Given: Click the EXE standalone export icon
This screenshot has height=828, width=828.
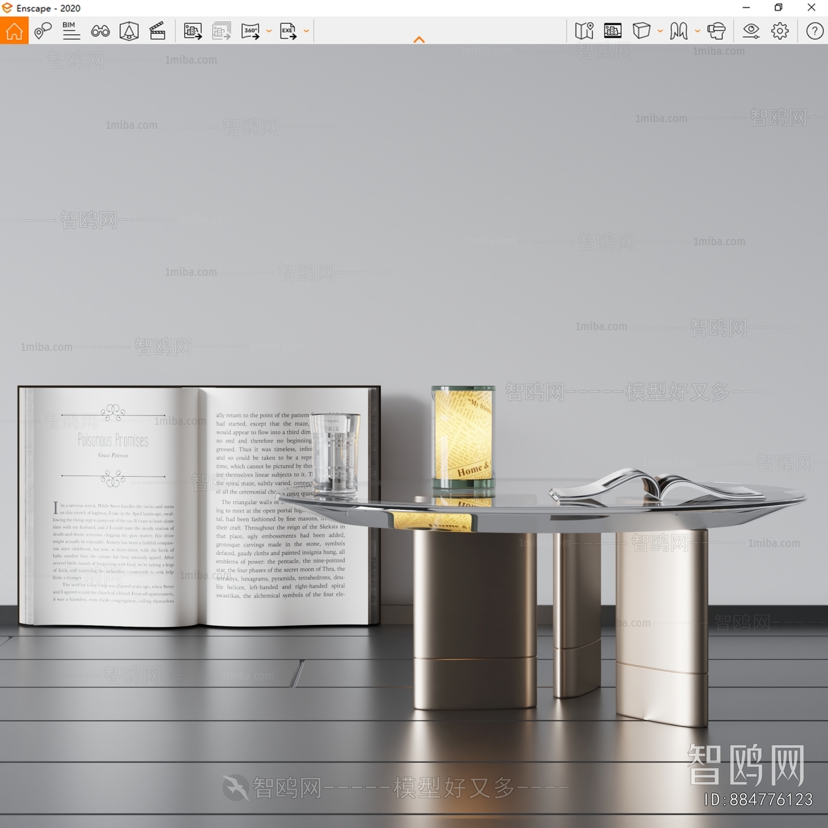Looking at the screenshot, I should click(288, 31).
